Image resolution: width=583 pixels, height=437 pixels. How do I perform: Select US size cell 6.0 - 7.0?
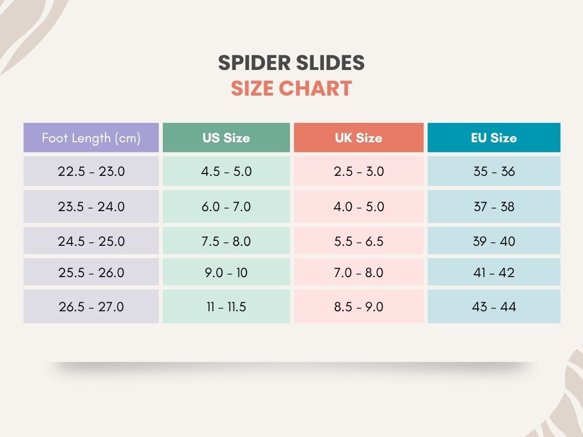[226, 207]
